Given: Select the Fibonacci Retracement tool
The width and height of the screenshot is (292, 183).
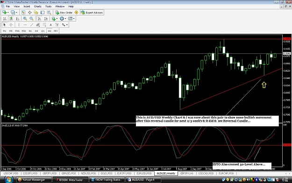Looking at the screenshot, I should 44,25.
